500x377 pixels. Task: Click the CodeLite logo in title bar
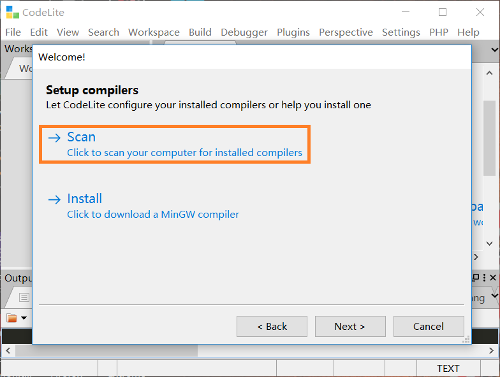(12, 12)
